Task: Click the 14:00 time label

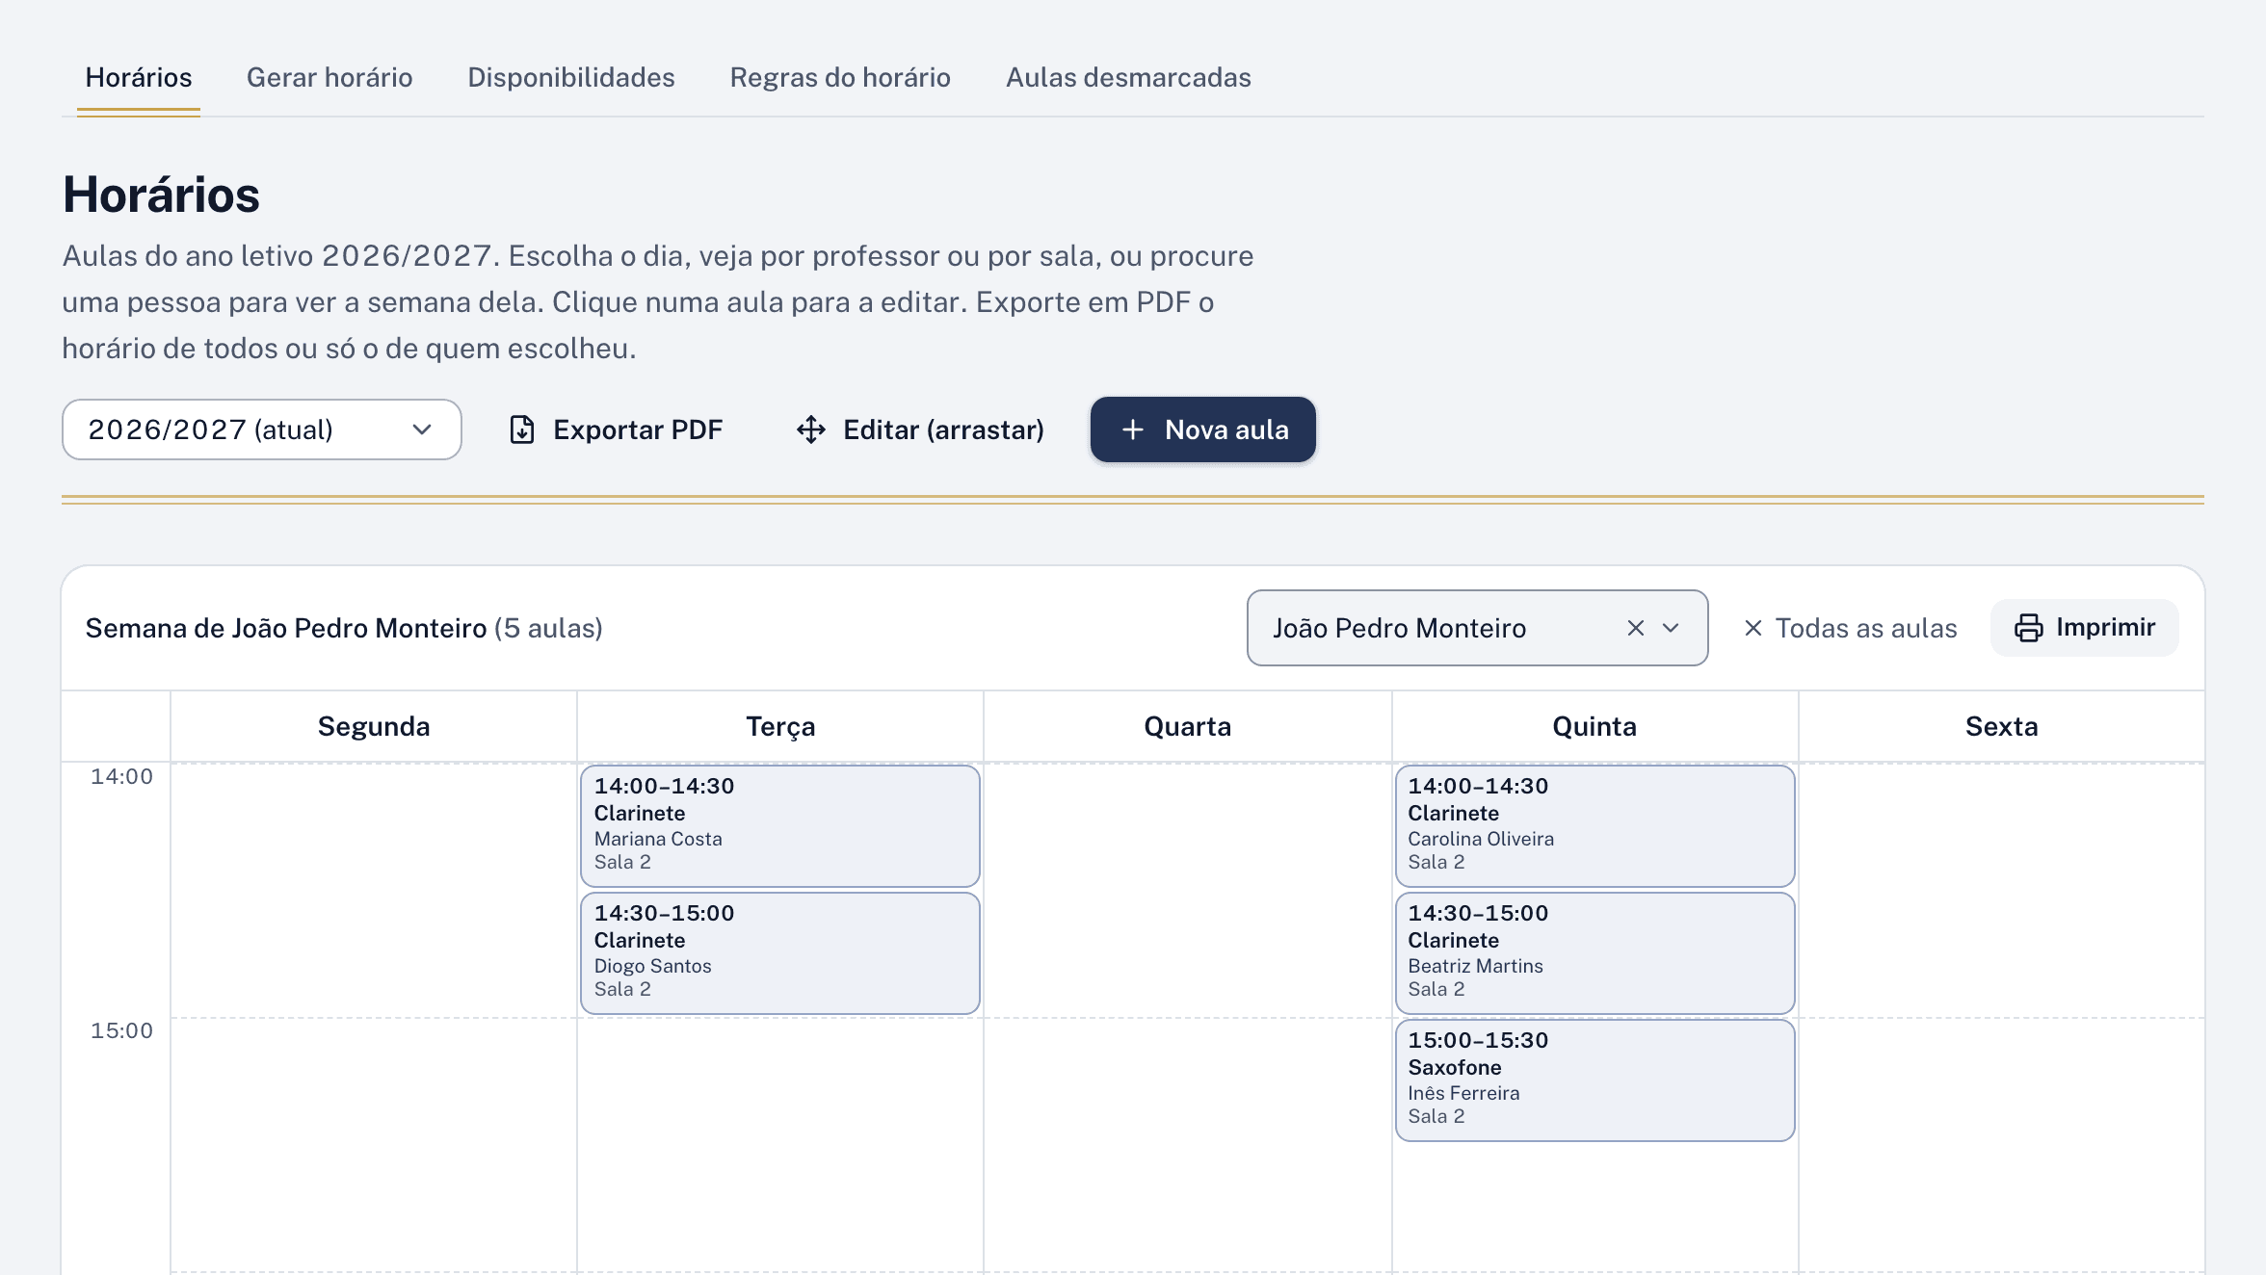Action: [121, 776]
